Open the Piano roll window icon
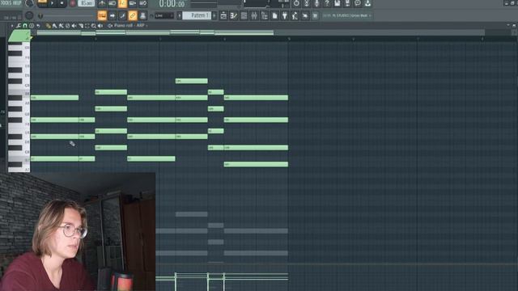518x291 pixels. point(234,15)
